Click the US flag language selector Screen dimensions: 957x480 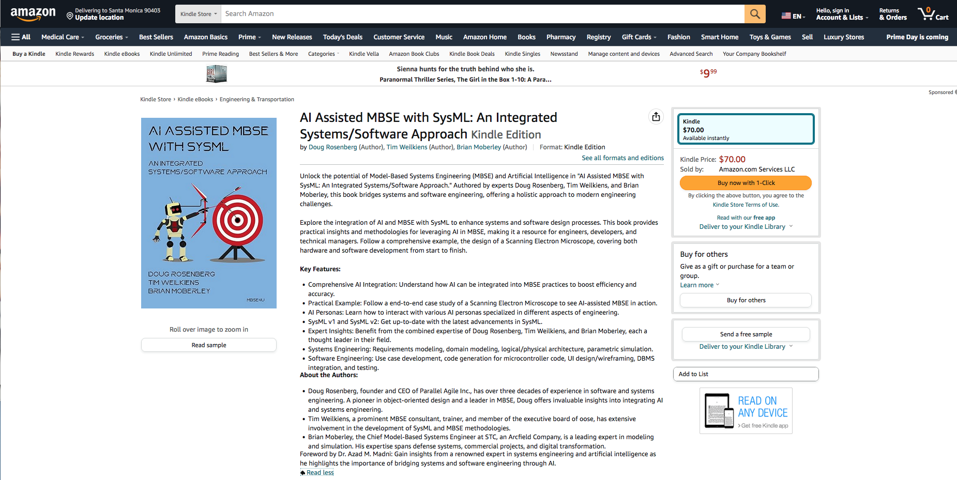click(x=793, y=16)
